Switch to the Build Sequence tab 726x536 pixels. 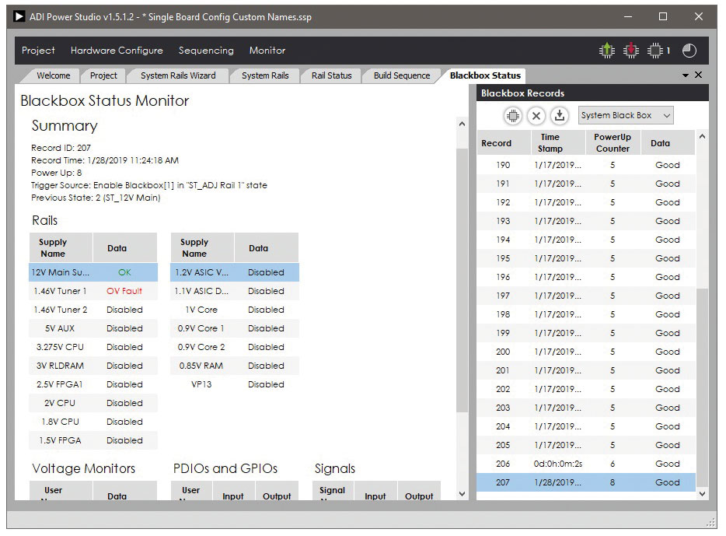click(401, 75)
